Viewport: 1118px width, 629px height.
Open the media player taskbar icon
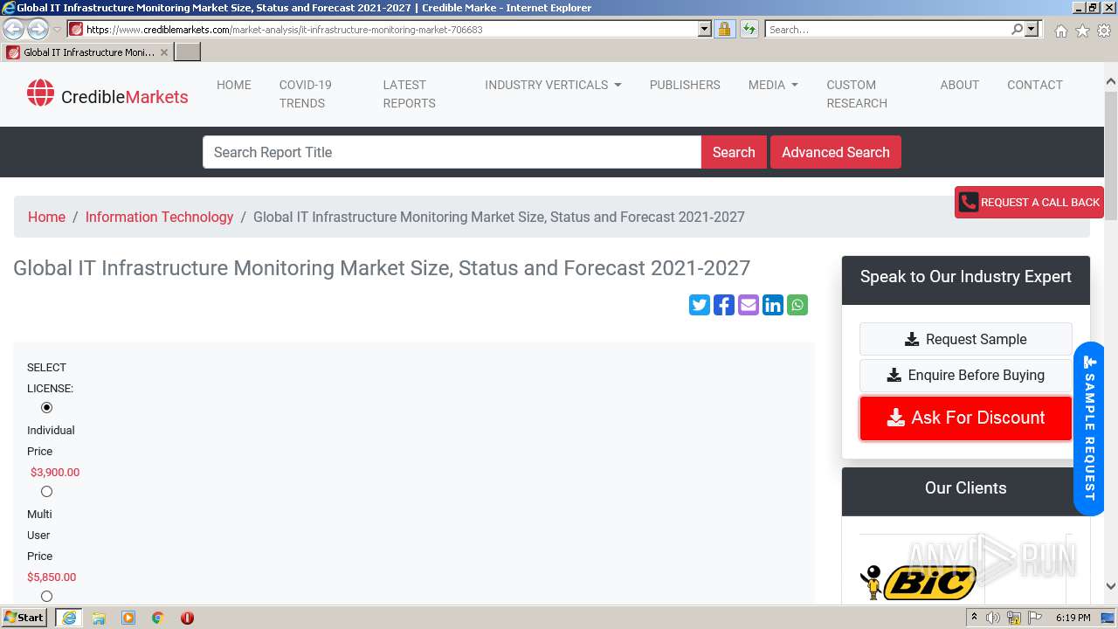[128, 618]
